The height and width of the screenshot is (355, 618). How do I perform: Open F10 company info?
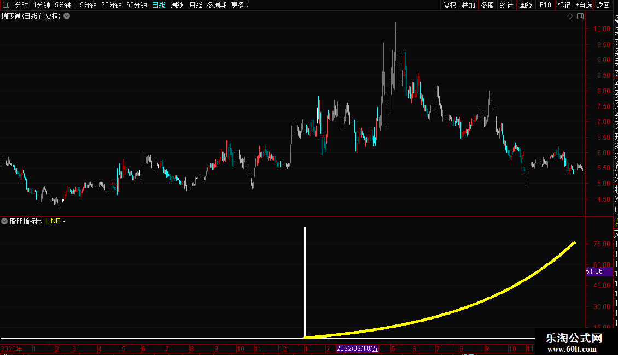545,5
